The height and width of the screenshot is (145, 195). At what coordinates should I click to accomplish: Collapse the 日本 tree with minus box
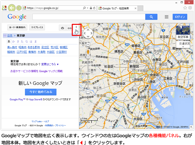point(5,35)
